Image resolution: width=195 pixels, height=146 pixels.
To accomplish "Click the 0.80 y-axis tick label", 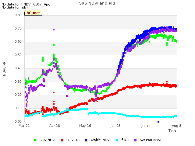I will pos(18,15).
